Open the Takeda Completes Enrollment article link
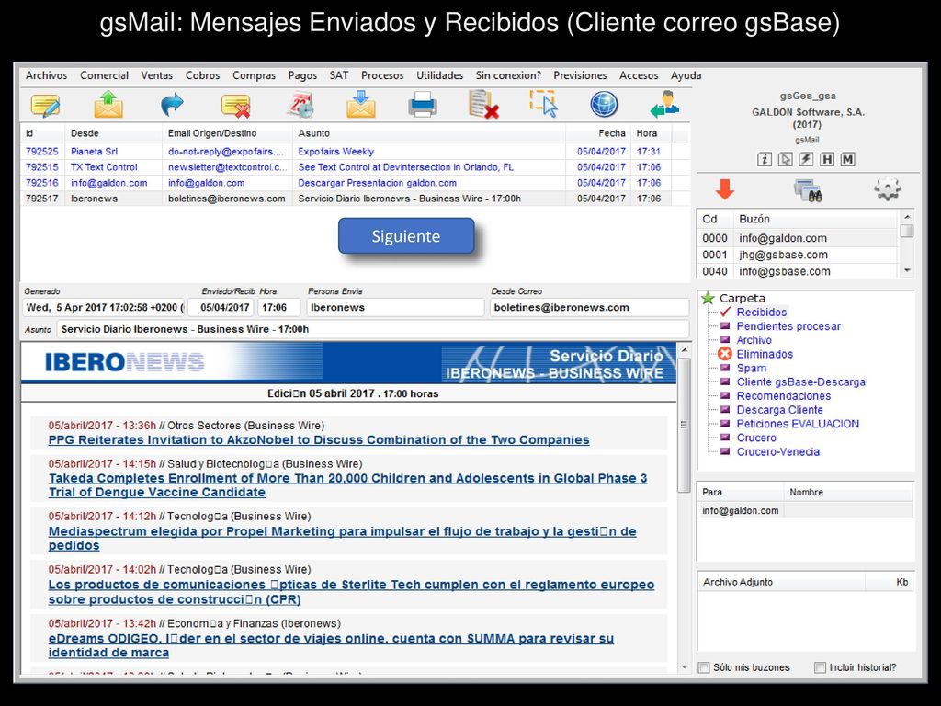The image size is (941, 706). (x=348, y=485)
